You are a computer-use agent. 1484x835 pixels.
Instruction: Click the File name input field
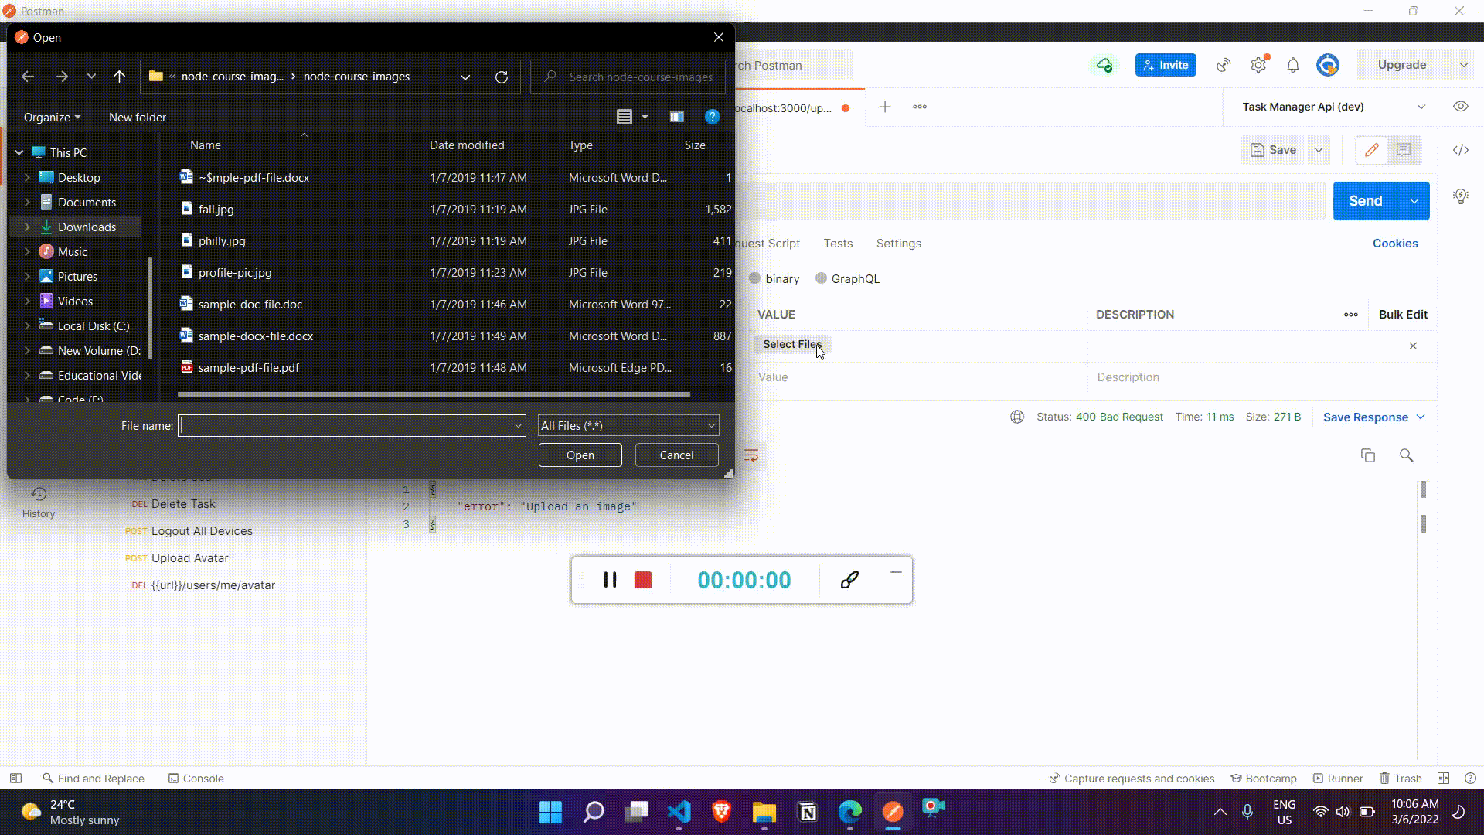(x=345, y=426)
